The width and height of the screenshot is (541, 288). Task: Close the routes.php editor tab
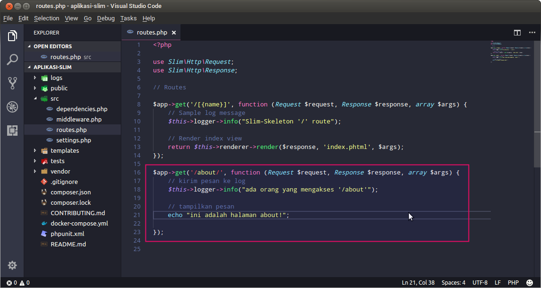(x=174, y=33)
